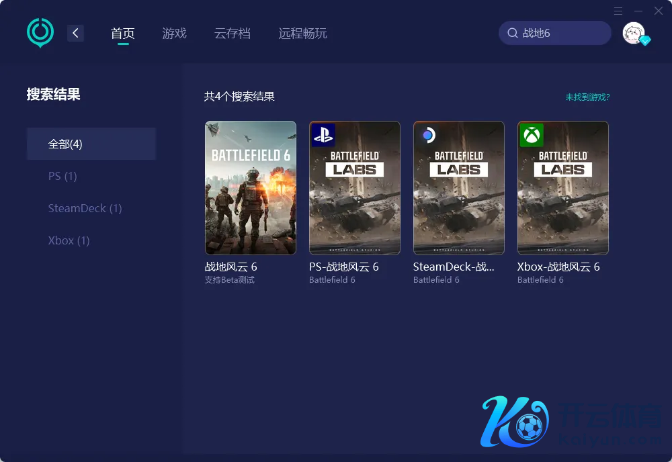Open the Battlefield 6 cover thumbnail

pos(251,188)
